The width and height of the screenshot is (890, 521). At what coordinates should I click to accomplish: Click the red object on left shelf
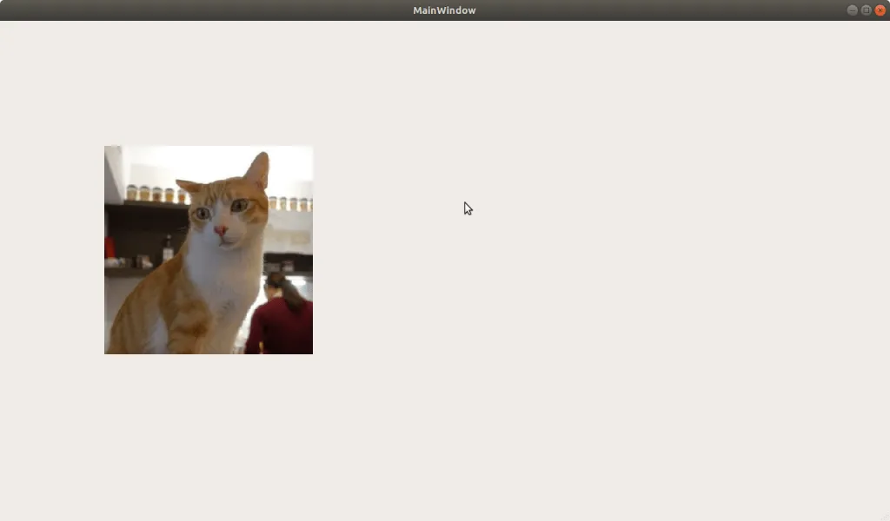110,248
